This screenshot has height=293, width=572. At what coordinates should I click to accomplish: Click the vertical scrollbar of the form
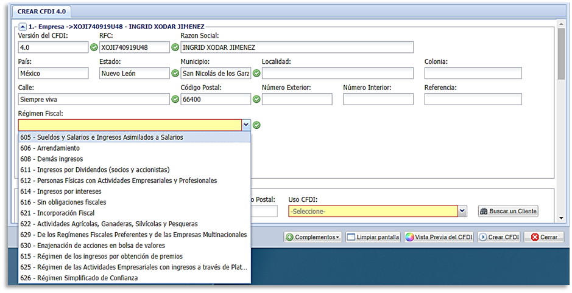(x=561, y=55)
